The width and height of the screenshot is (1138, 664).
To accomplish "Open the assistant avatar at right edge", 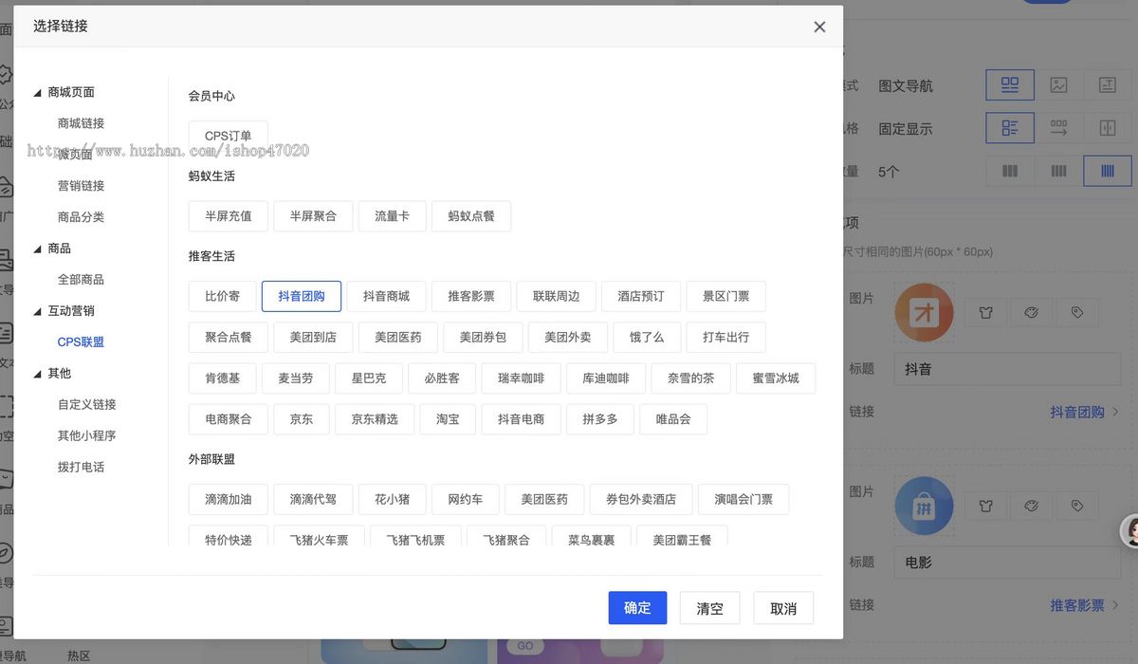I will point(1129,531).
